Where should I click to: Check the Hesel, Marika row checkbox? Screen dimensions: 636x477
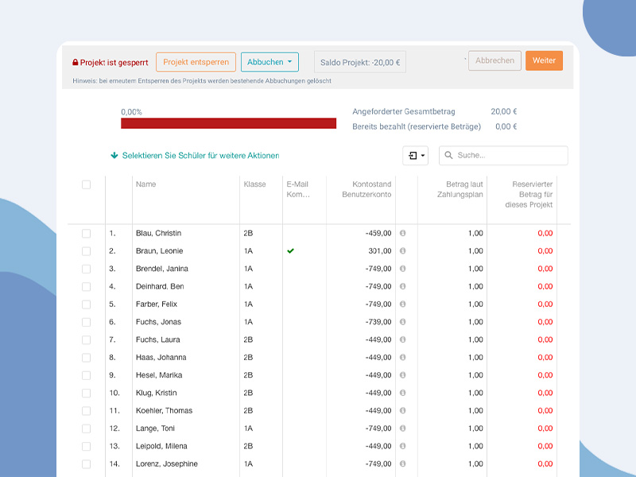pos(86,375)
